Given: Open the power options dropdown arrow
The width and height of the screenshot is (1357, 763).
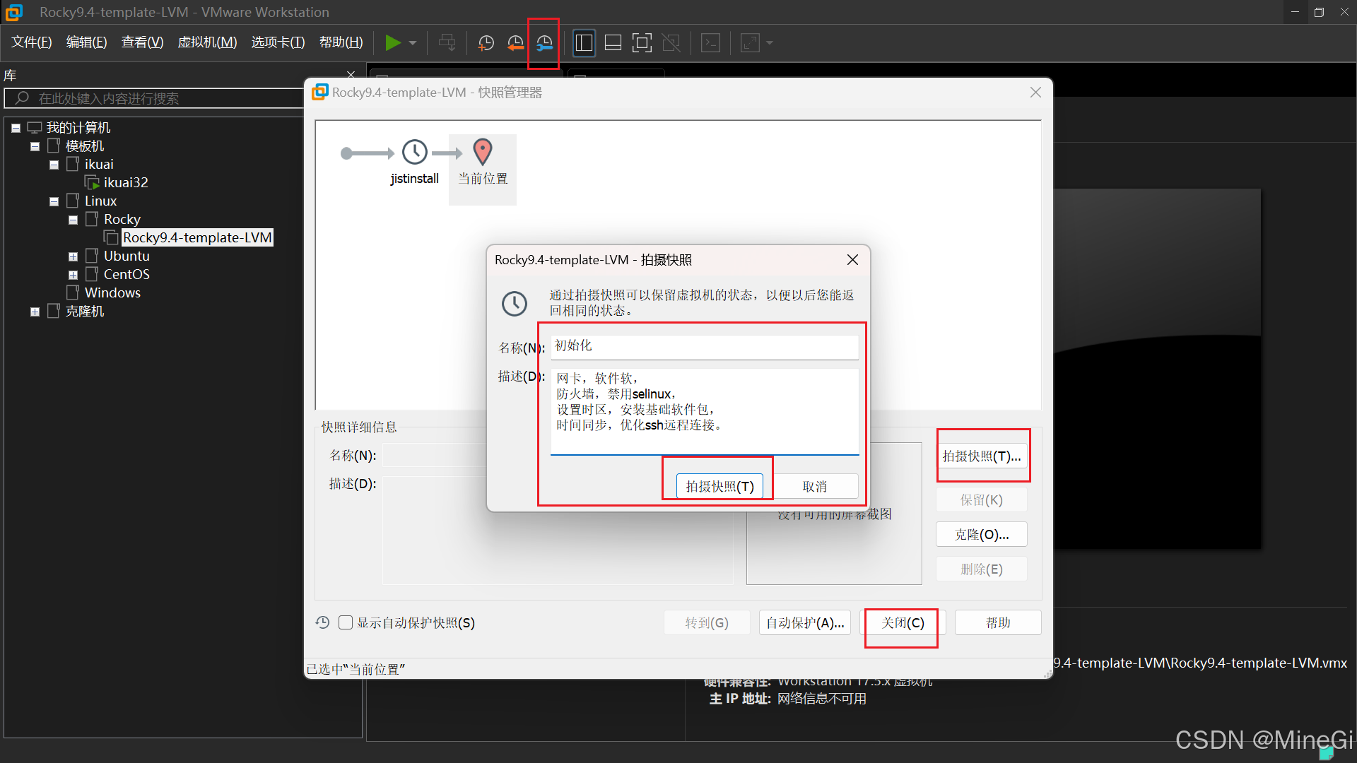Looking at the screenshot, I should coord(413,43).
